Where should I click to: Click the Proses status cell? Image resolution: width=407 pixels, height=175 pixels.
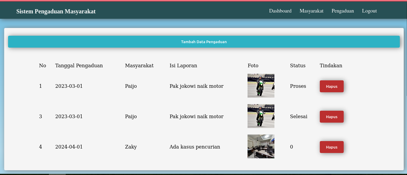[298, 86]
